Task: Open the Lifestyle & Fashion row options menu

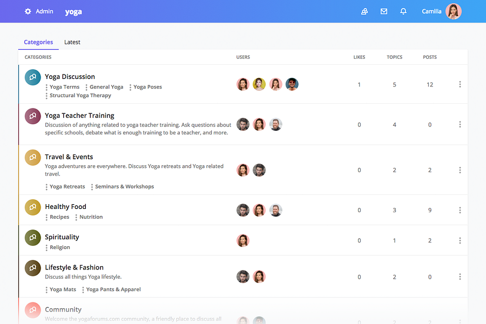Action: coord(460,276)
